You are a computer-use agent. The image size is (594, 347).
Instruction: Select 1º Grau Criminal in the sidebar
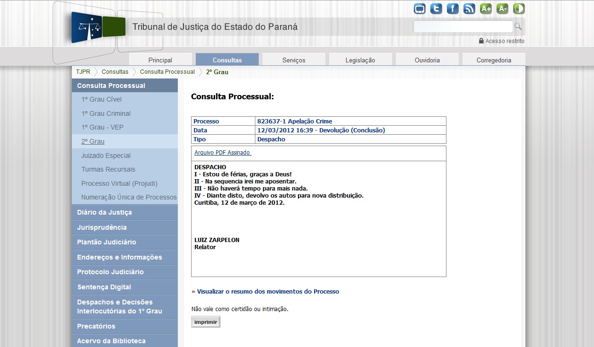coord(106,113)
